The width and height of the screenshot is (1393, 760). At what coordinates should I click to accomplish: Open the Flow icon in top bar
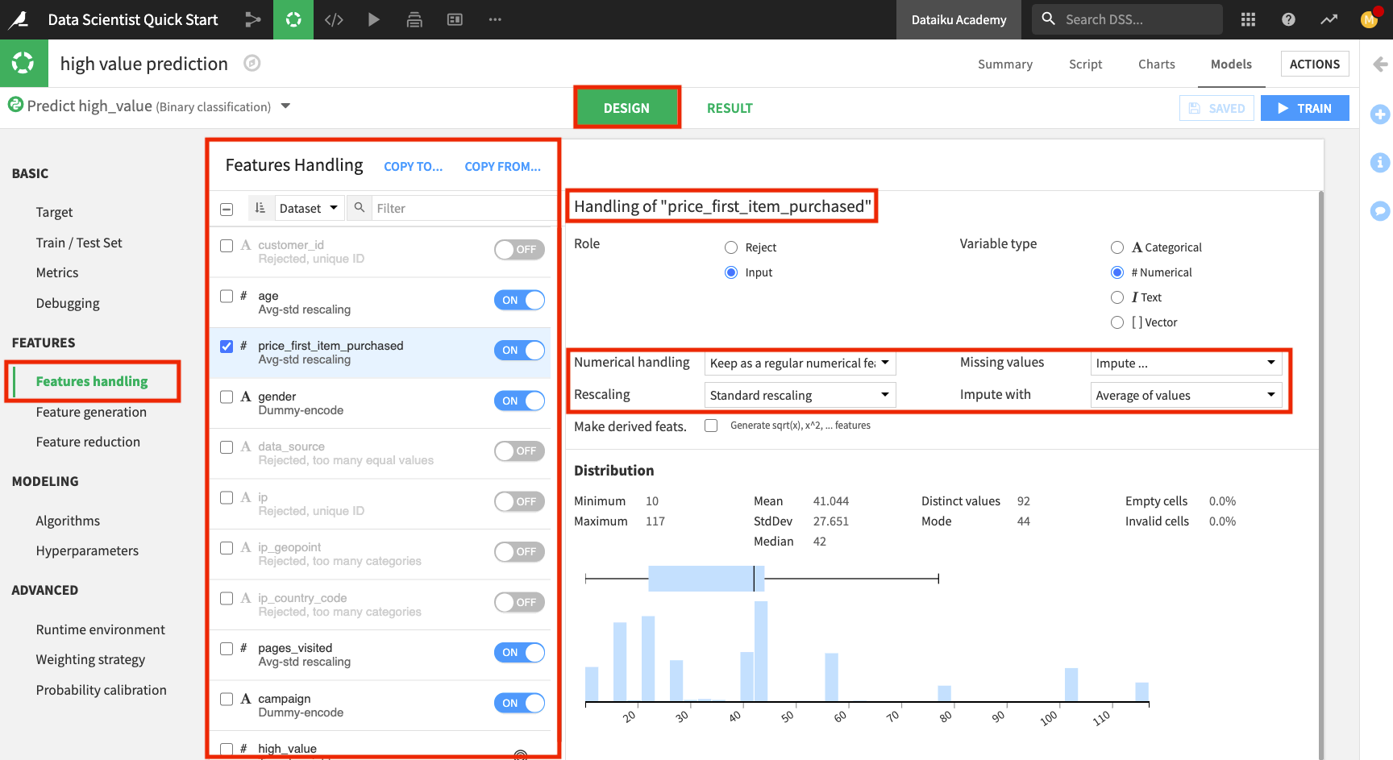[253, 19]
